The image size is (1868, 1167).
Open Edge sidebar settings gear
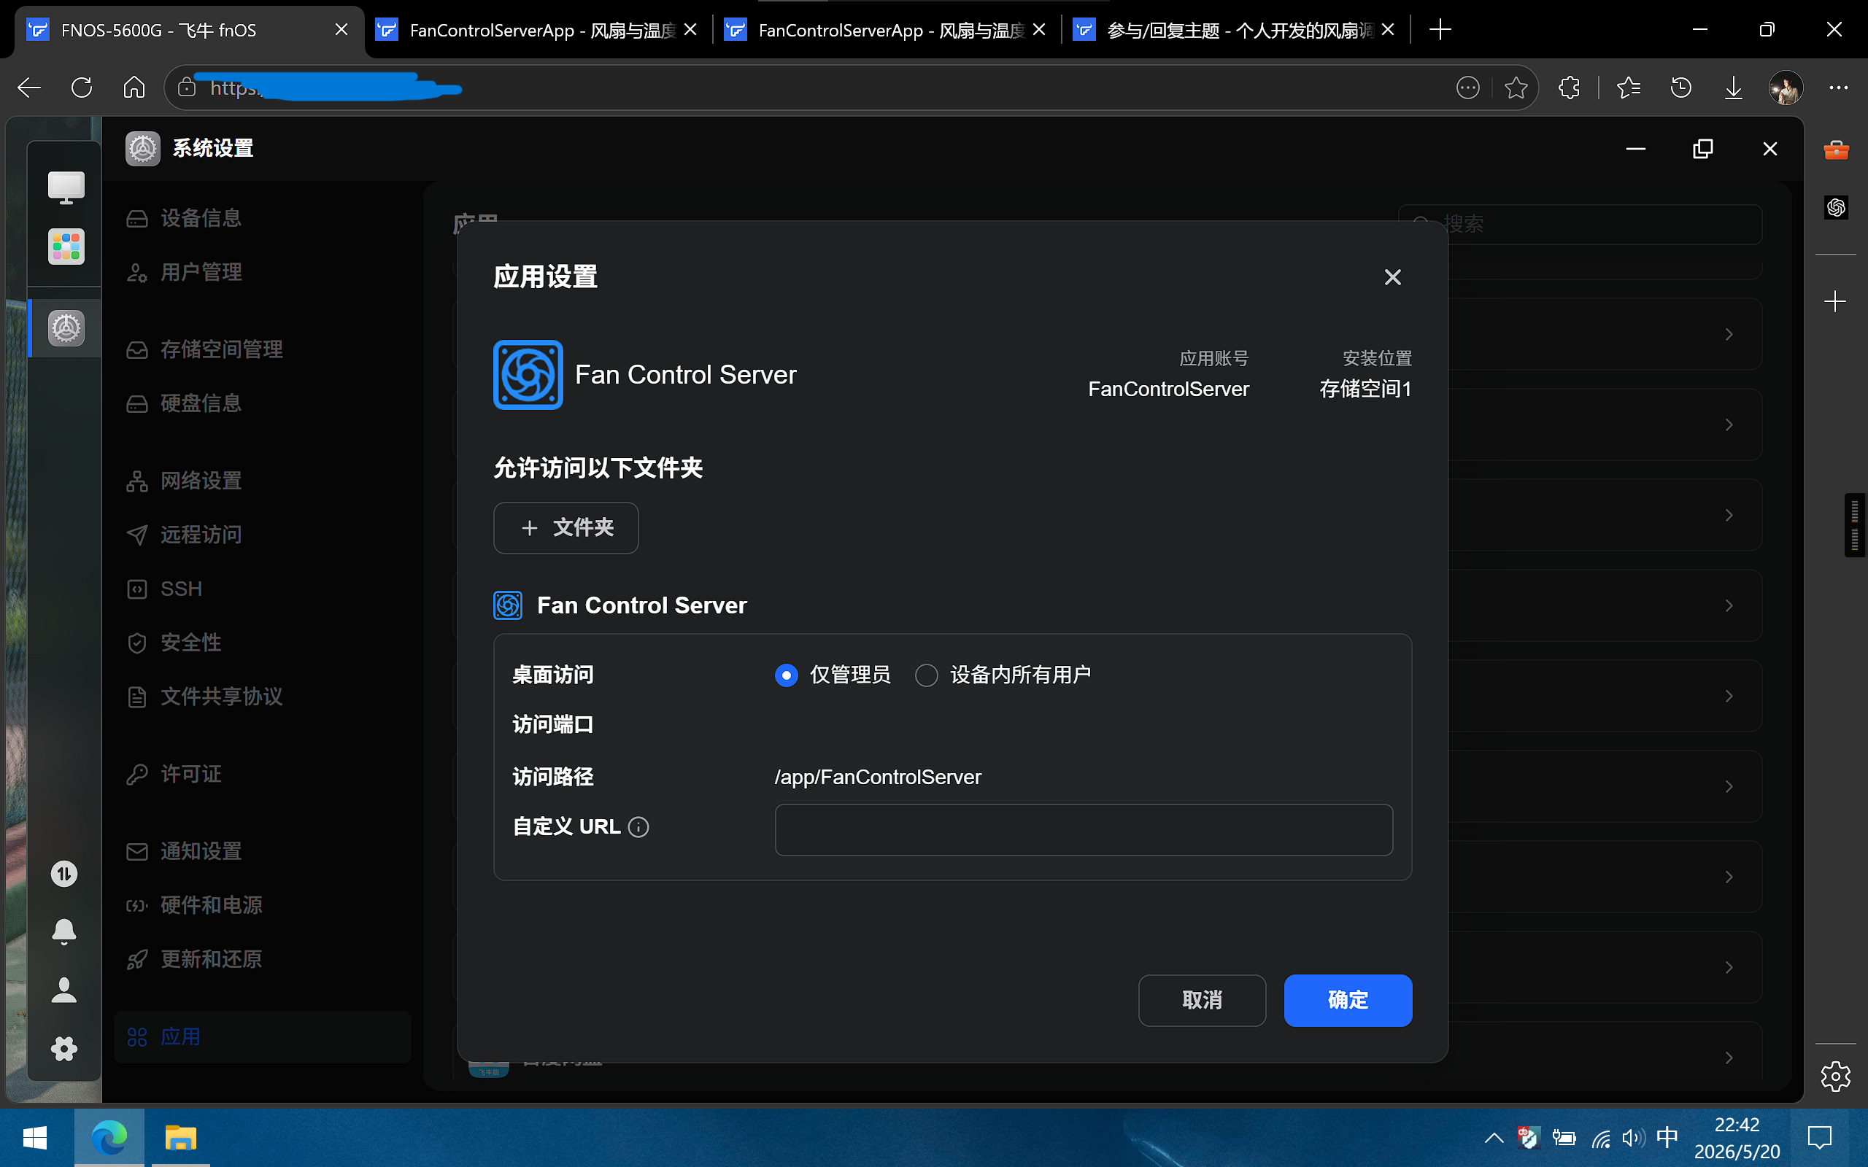(x=1836, y=1077)
